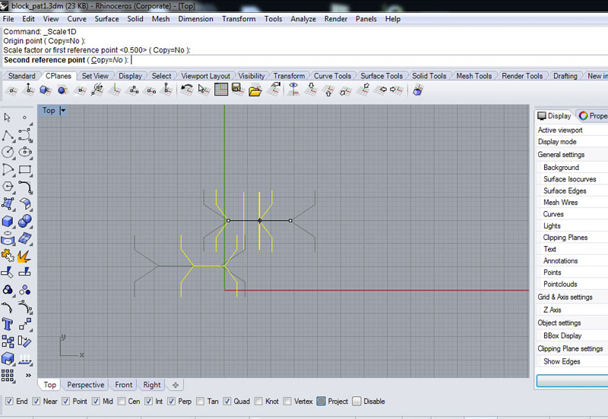Select the Array tool icon
Viewport: 608px width, 419px height.
coord(8,375)
